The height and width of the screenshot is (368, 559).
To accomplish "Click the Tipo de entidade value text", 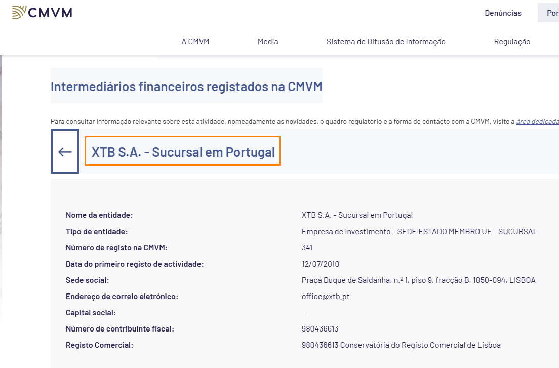I will point(419,232).
